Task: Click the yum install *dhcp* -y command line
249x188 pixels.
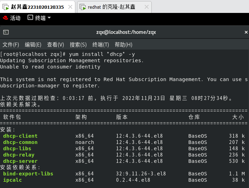Action: point(102,54)
